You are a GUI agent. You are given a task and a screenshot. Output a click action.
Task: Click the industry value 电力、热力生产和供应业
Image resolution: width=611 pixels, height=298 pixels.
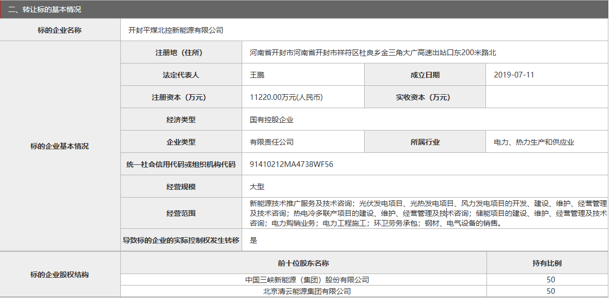pyautogui.click(x=534, y=142)
